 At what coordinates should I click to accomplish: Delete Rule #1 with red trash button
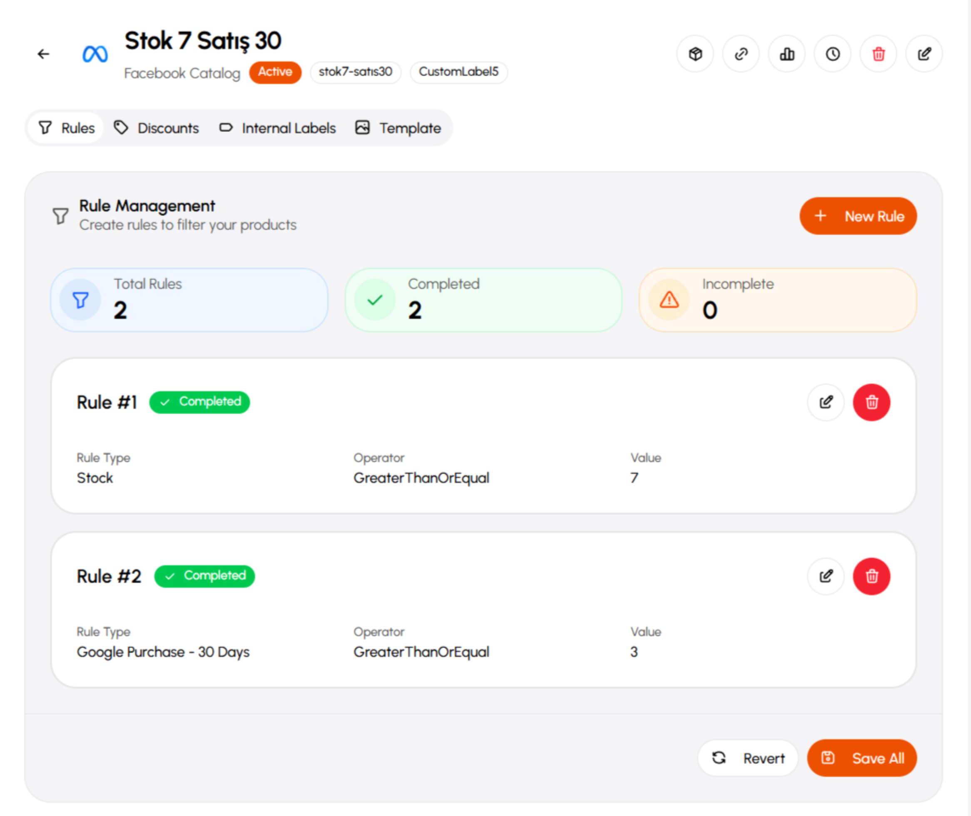(871, 403)
